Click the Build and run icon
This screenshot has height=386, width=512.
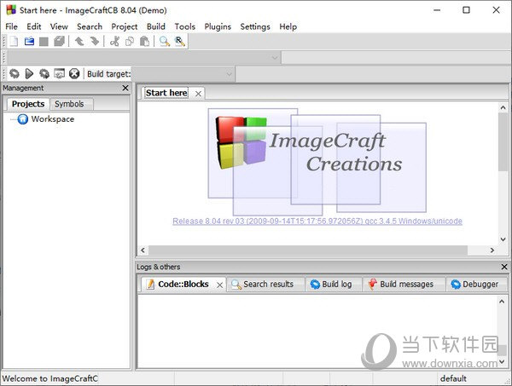(x=44, y=74)
